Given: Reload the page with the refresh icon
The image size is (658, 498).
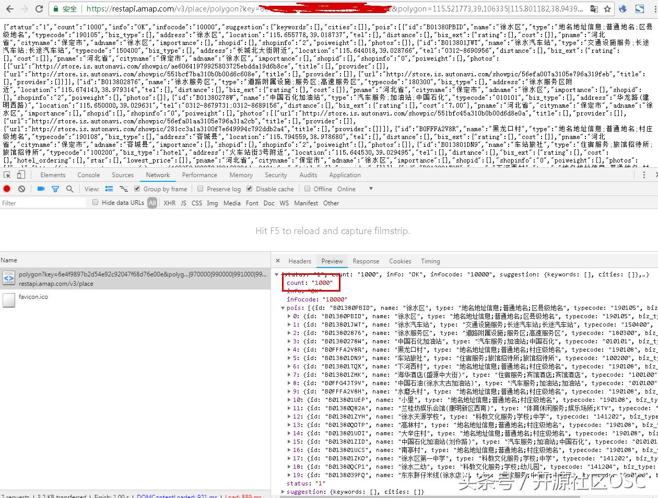Looking at the screenshot, I should pos(39,9).
